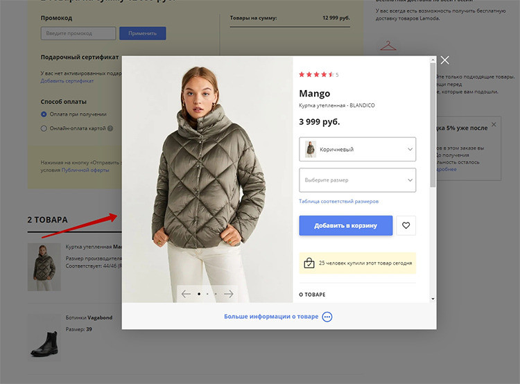
Task: Select 'Оплата при получении' payment option
Action: click(x=44, y=114)
